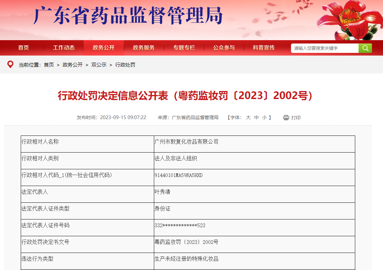The height and width of the screenshot is (270, 383).
Task: Click the label 行政相对人类别
Action: (x=40, y=158)
